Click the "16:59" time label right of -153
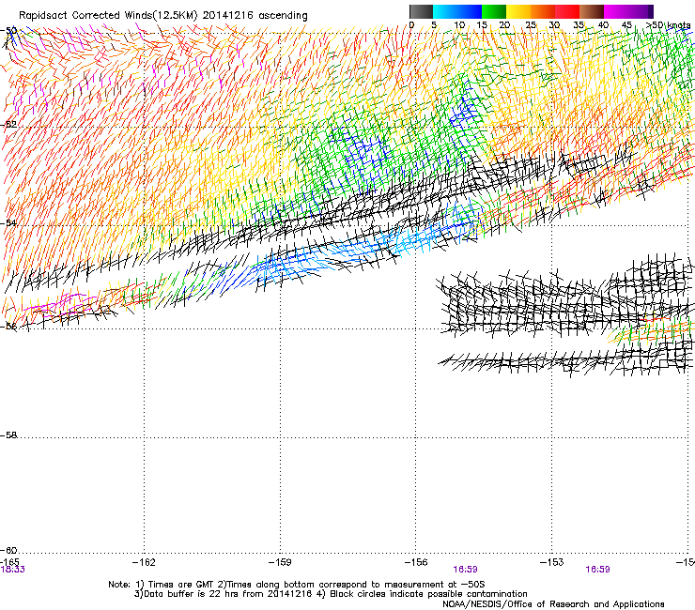695x610 pixels. click(597, 570)
